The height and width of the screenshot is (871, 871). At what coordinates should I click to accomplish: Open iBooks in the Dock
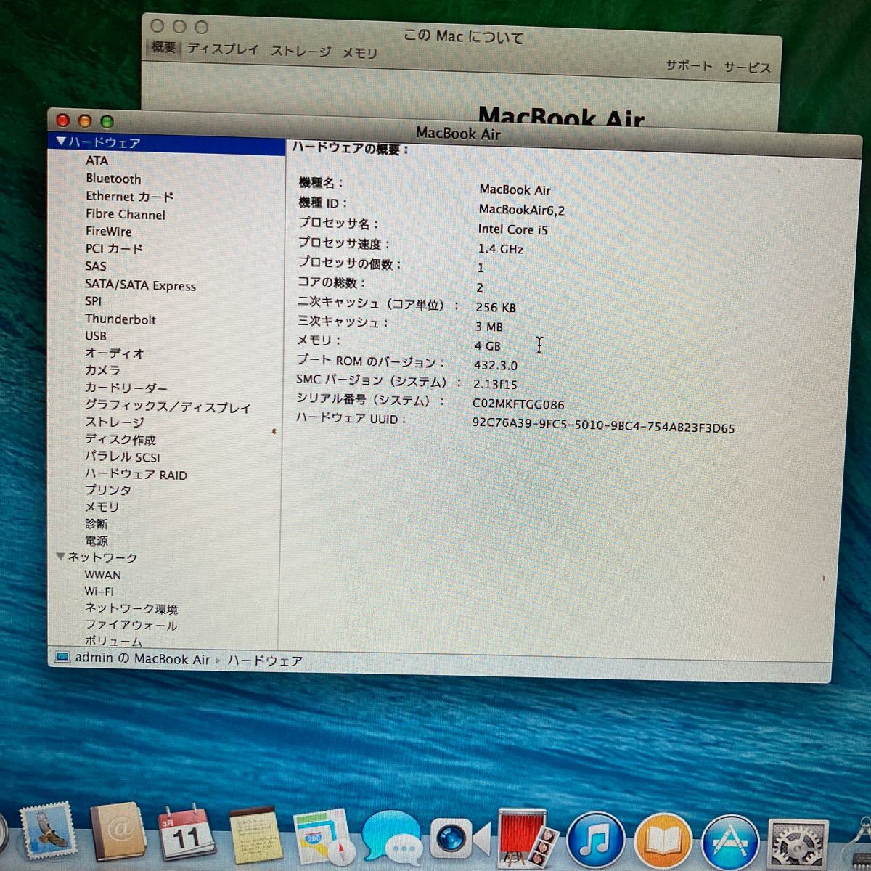coord(663,842)
